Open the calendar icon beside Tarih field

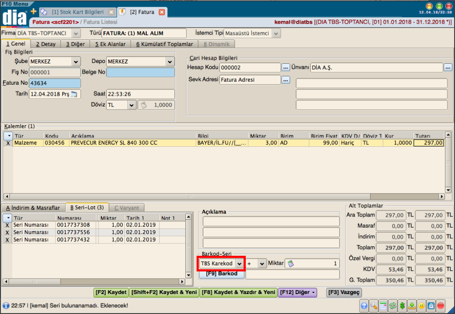[x=74, y=94]
